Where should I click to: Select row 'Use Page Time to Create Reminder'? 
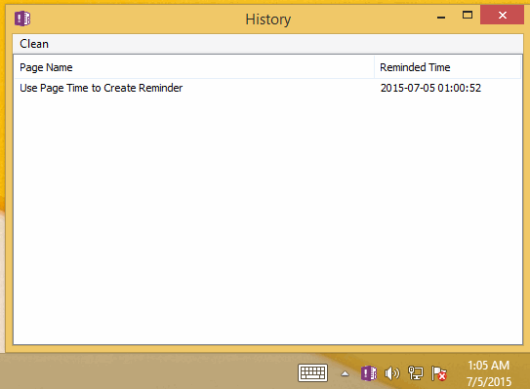(x=267, y=88)
